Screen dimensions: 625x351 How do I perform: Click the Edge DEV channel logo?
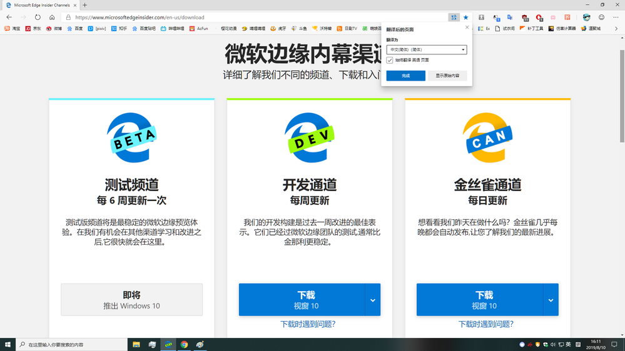(310, 137)
